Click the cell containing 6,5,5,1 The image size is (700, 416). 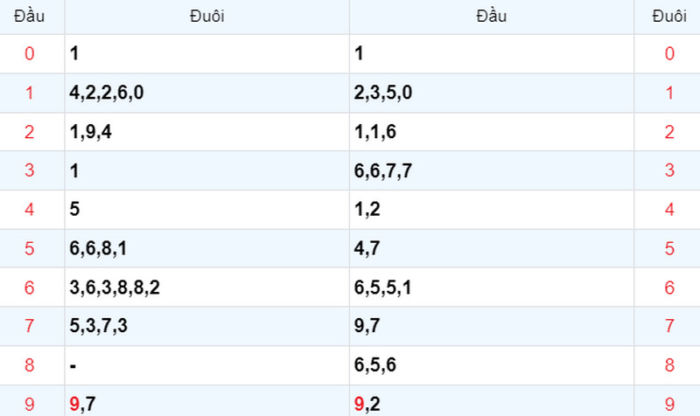tap(492, 288)
